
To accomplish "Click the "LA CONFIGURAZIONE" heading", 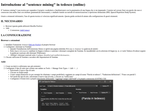I will (16, 35).
